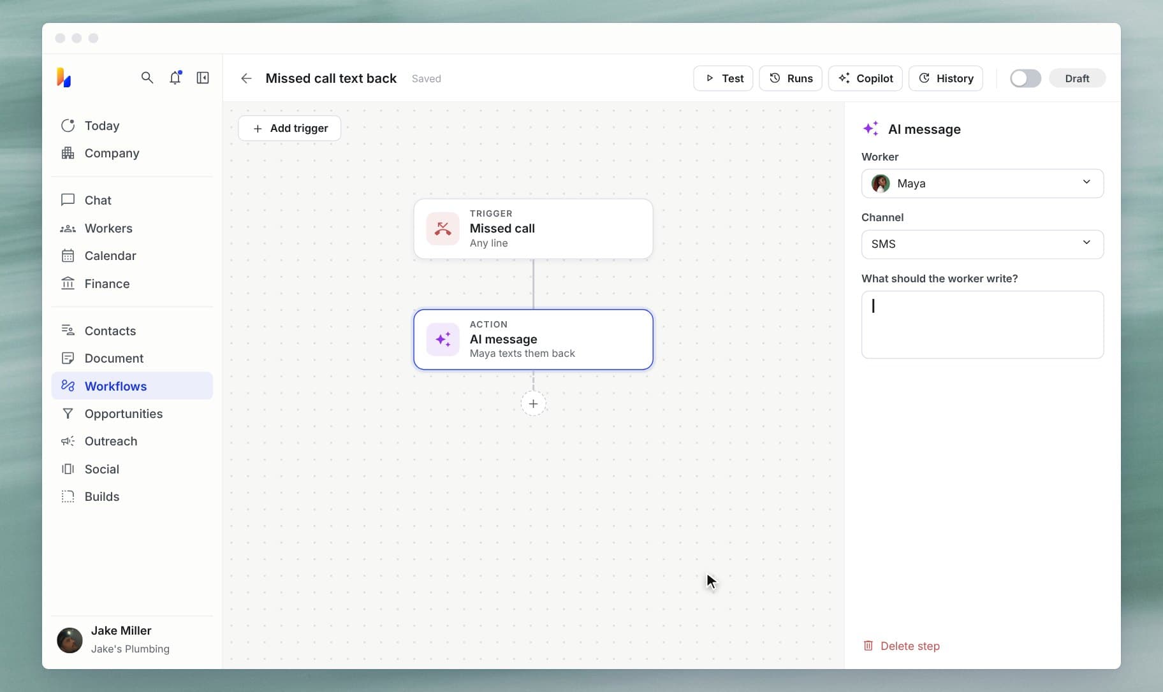Screen dimensions: 1163x692
Task: Click the Jake's Plumbing company name
Action: coord(130,649)
